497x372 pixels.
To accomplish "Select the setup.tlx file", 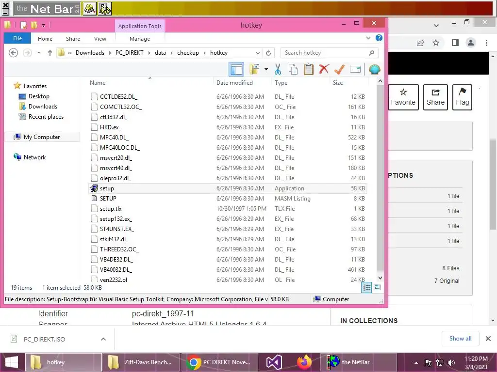I will [228, 208].
